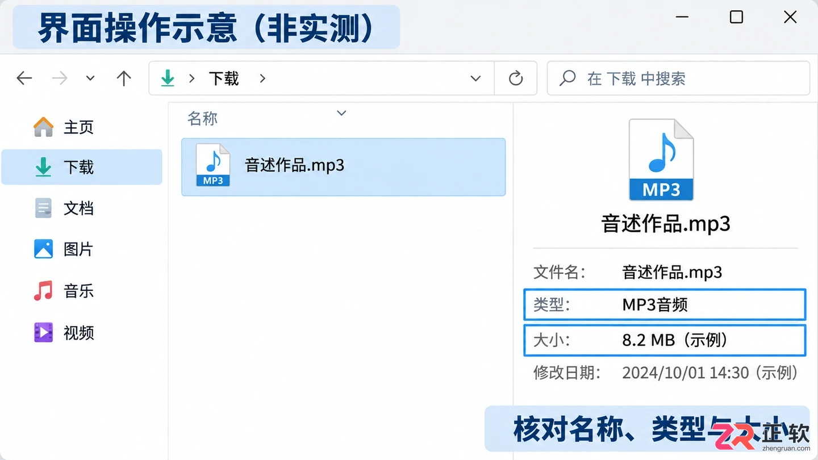Click the magnifier icon in the search box
Screen dimensions: 818x460
coord(567,78)
